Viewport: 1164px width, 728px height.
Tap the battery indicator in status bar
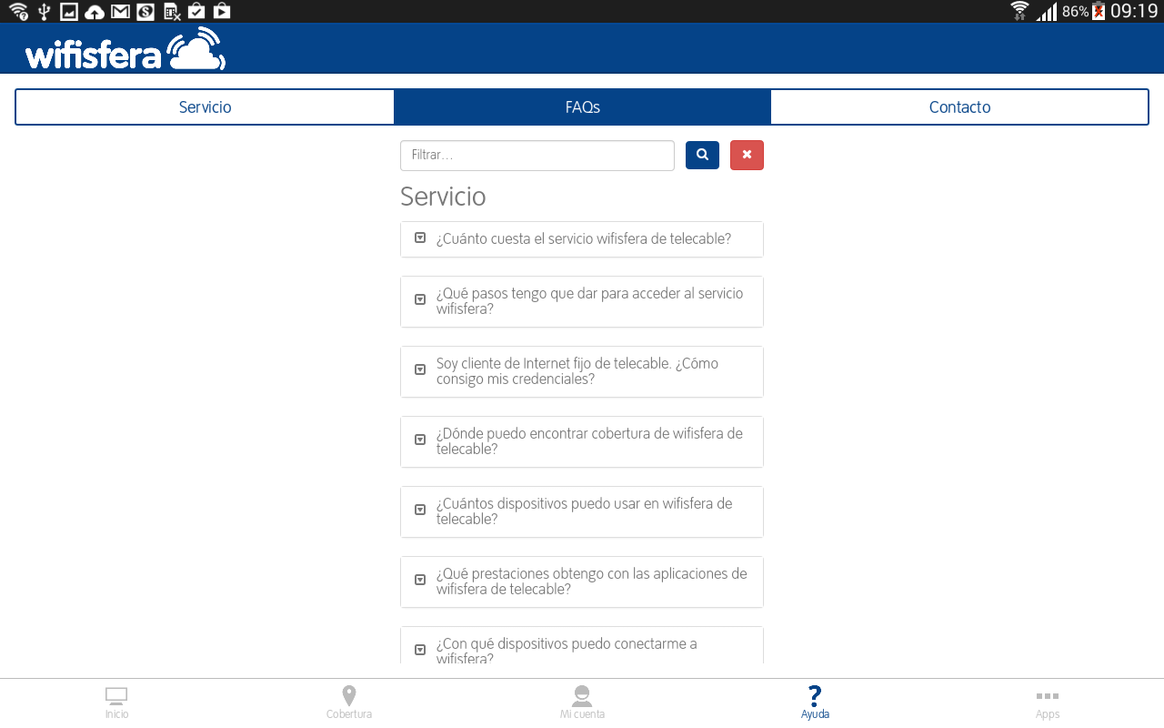[1099, 11]
